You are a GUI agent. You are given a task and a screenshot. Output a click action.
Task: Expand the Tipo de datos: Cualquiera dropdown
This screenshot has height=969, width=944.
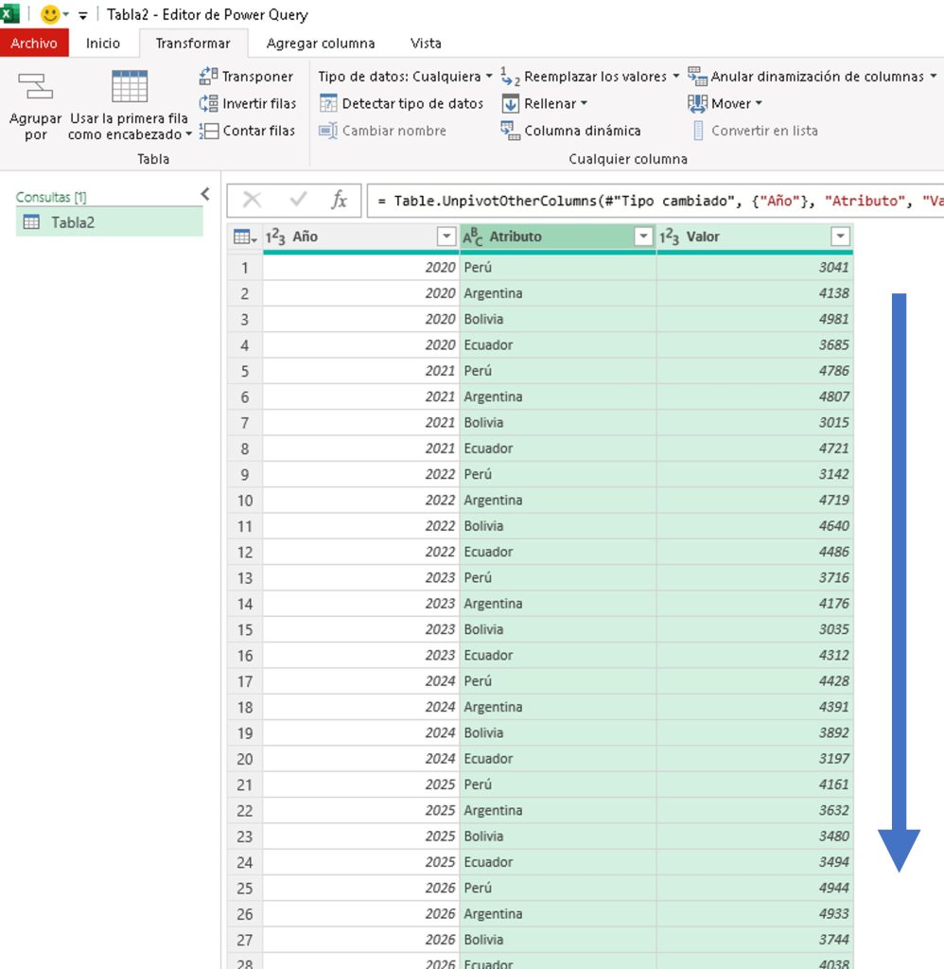click(x=405, y=76)
